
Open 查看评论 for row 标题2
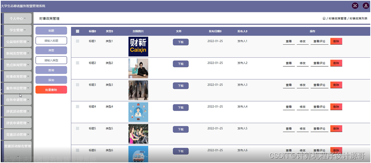319,63
